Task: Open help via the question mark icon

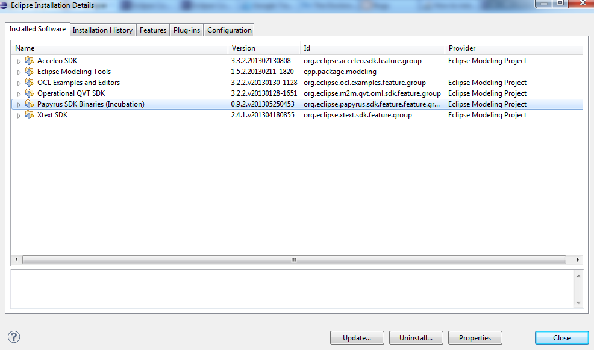Action: tap(14, 337)
